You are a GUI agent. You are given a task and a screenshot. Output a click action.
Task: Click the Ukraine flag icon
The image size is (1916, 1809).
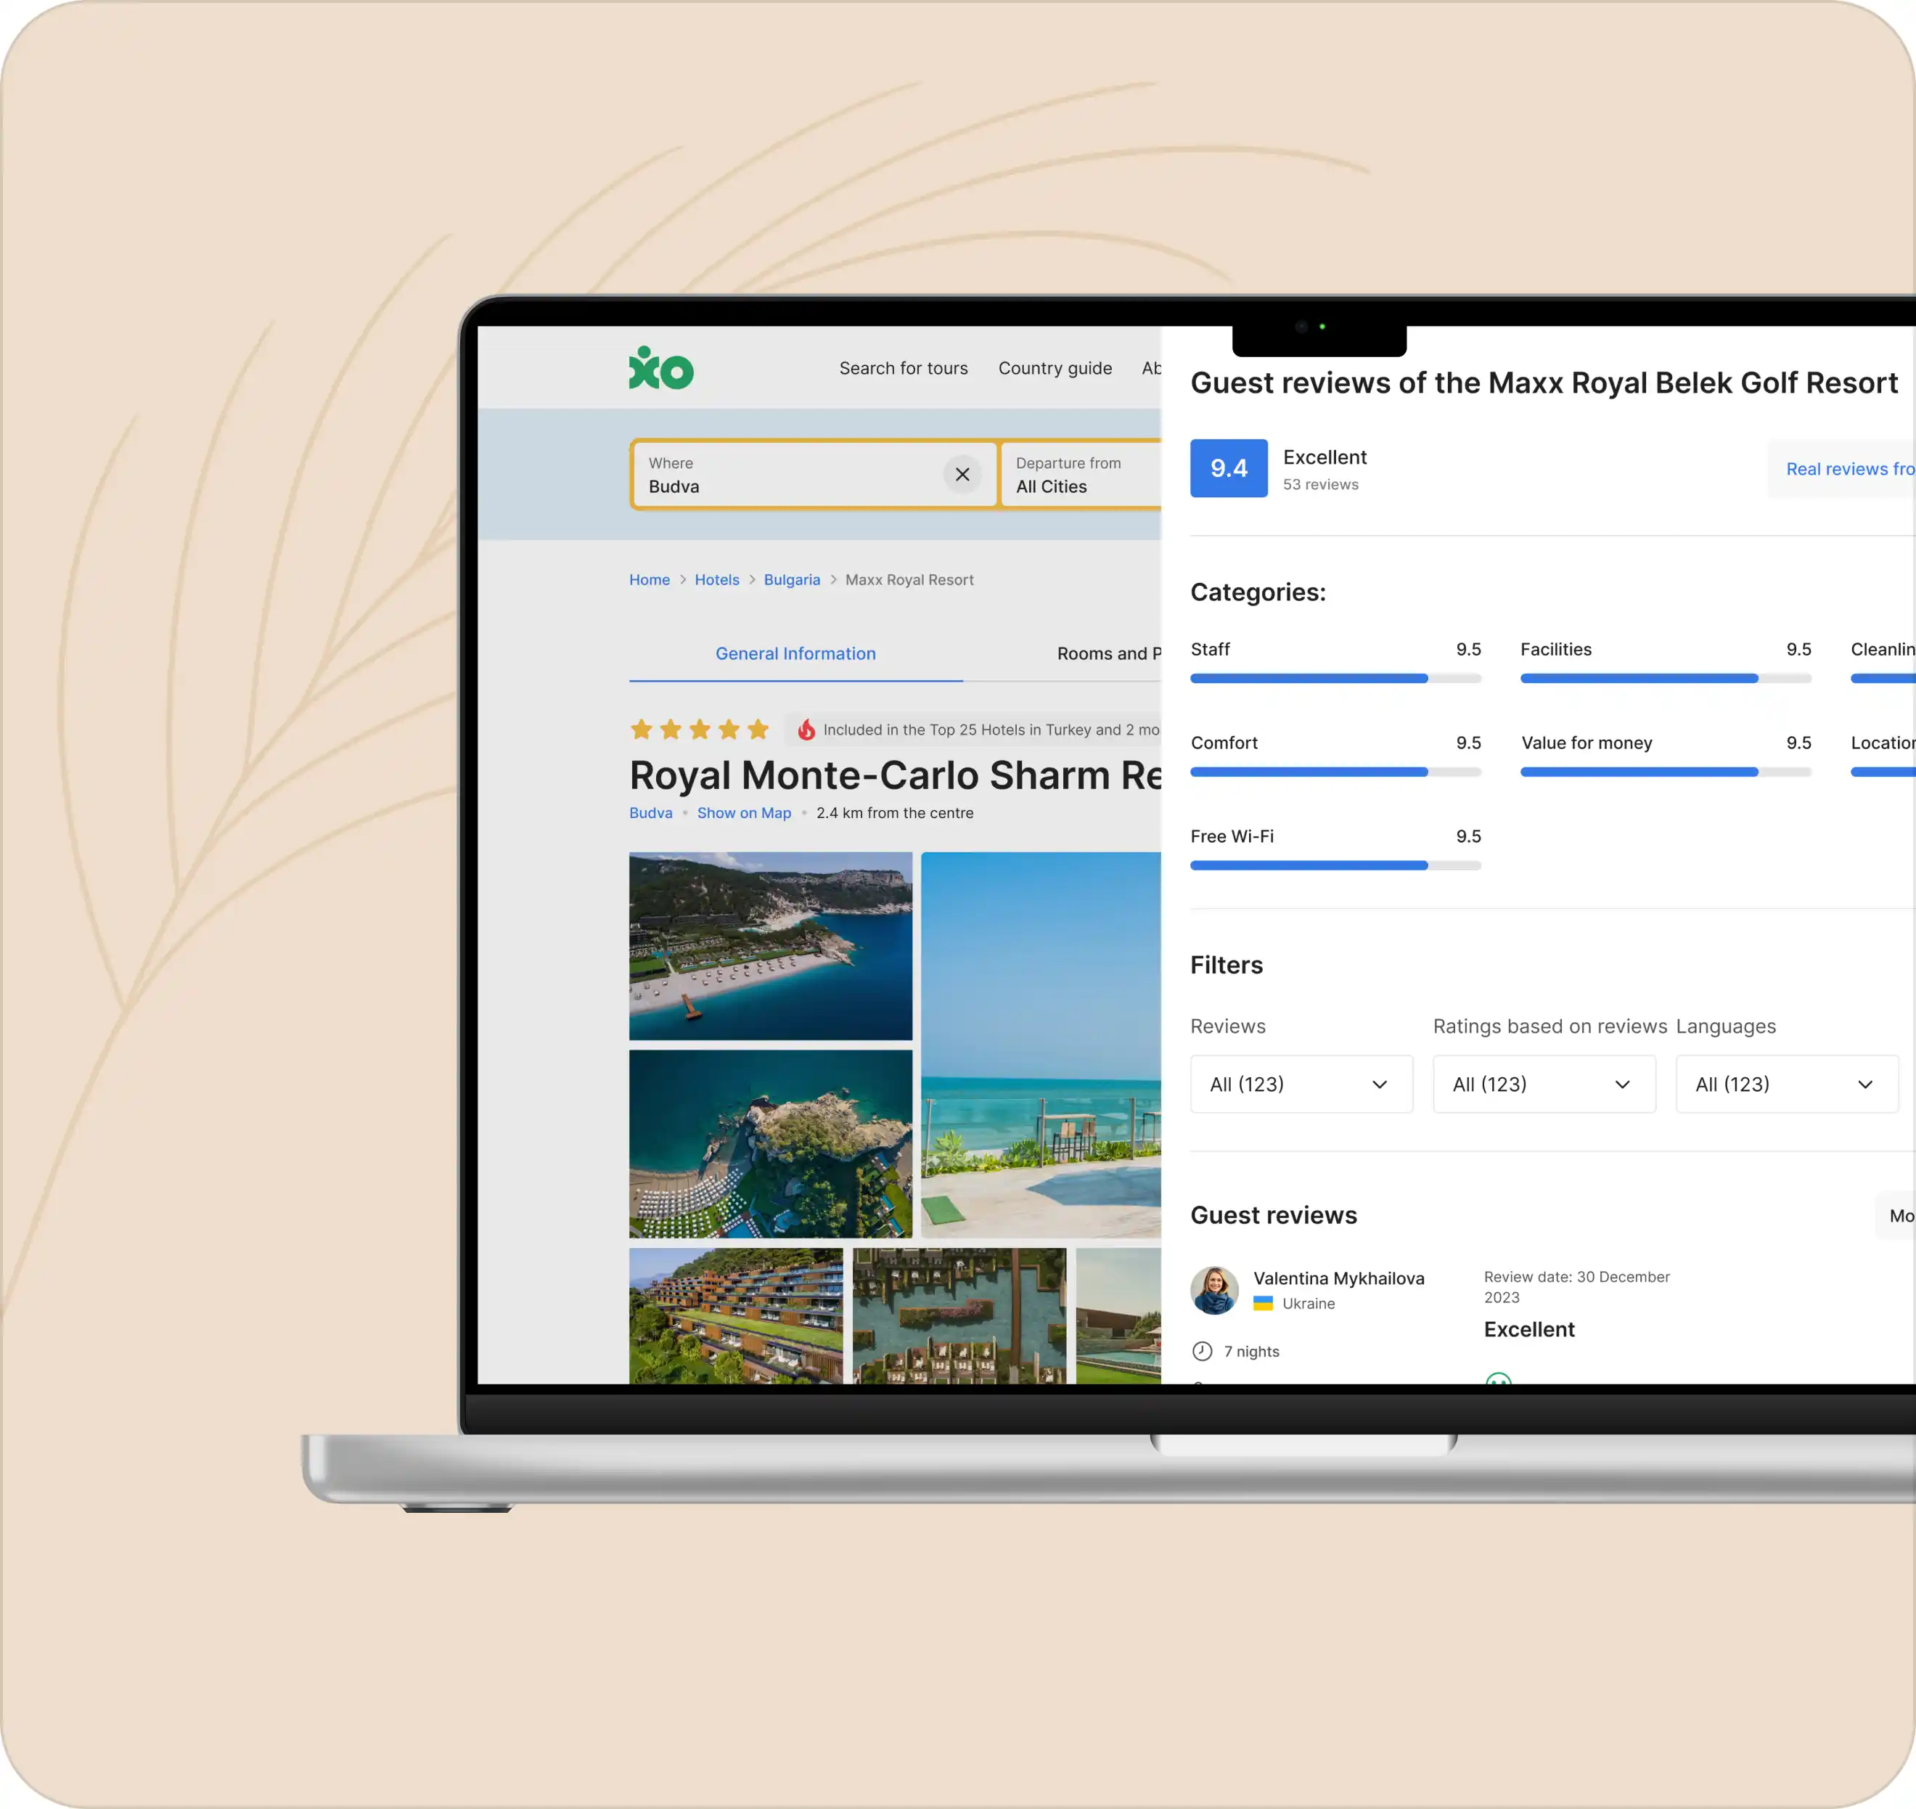coord(1262,1304)
